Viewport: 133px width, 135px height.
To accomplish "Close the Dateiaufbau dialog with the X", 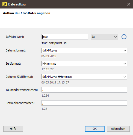I will 129,4.
